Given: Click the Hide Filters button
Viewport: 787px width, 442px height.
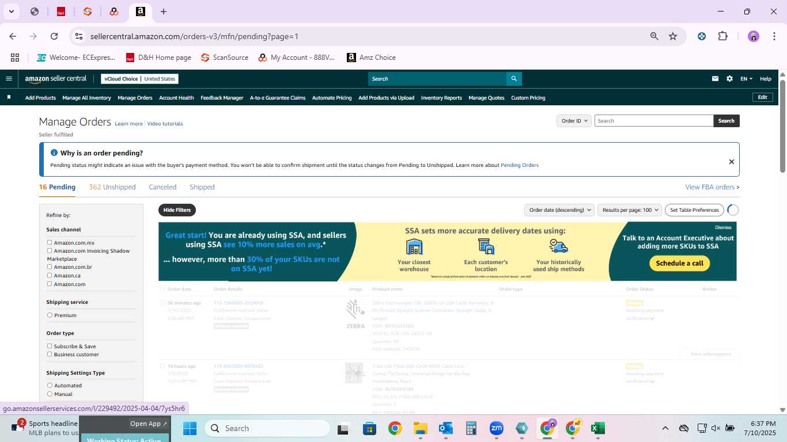Looking at the screenshot, I should (177, 210).
